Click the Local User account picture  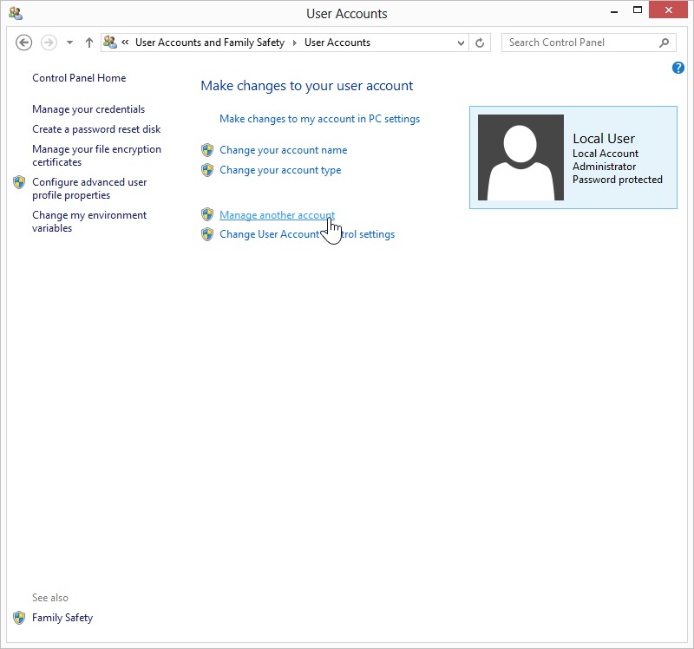click(520, 158)
